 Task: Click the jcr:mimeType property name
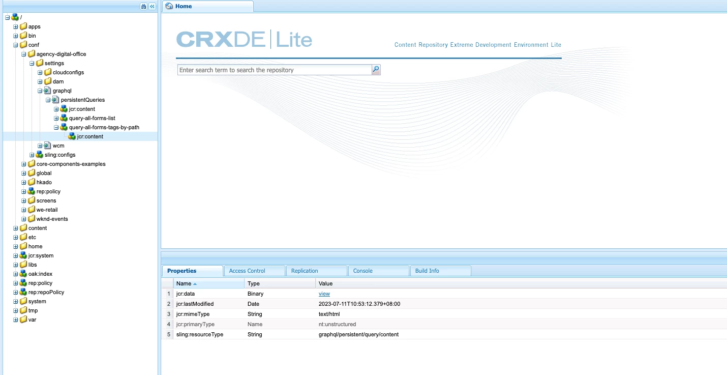[x=193, y=314]
